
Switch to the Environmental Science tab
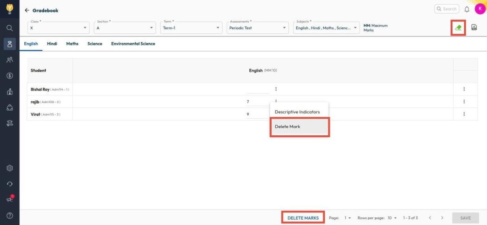point(133,44)
